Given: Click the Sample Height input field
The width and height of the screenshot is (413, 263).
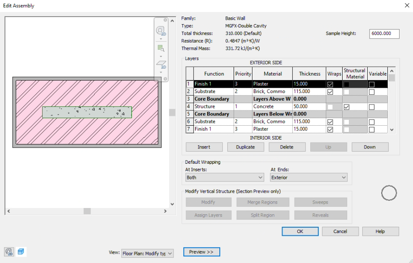Looking at the screenshot, I should point(384,34).
